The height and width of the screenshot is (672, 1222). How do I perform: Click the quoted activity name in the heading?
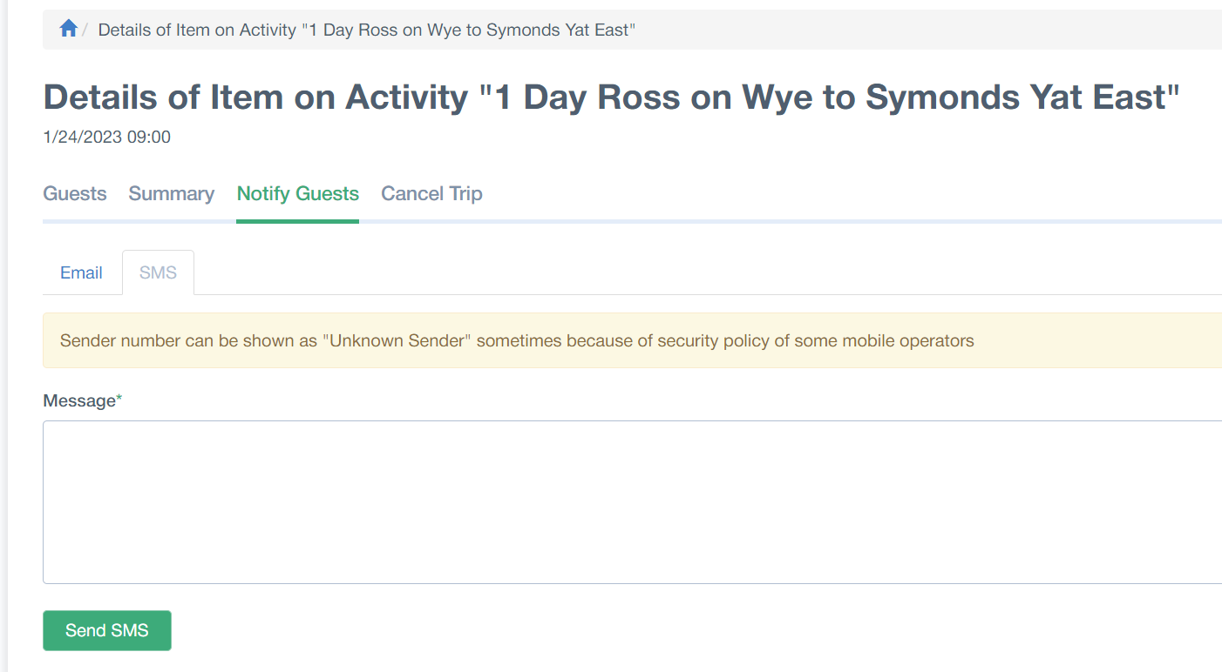tap(830, 97)
